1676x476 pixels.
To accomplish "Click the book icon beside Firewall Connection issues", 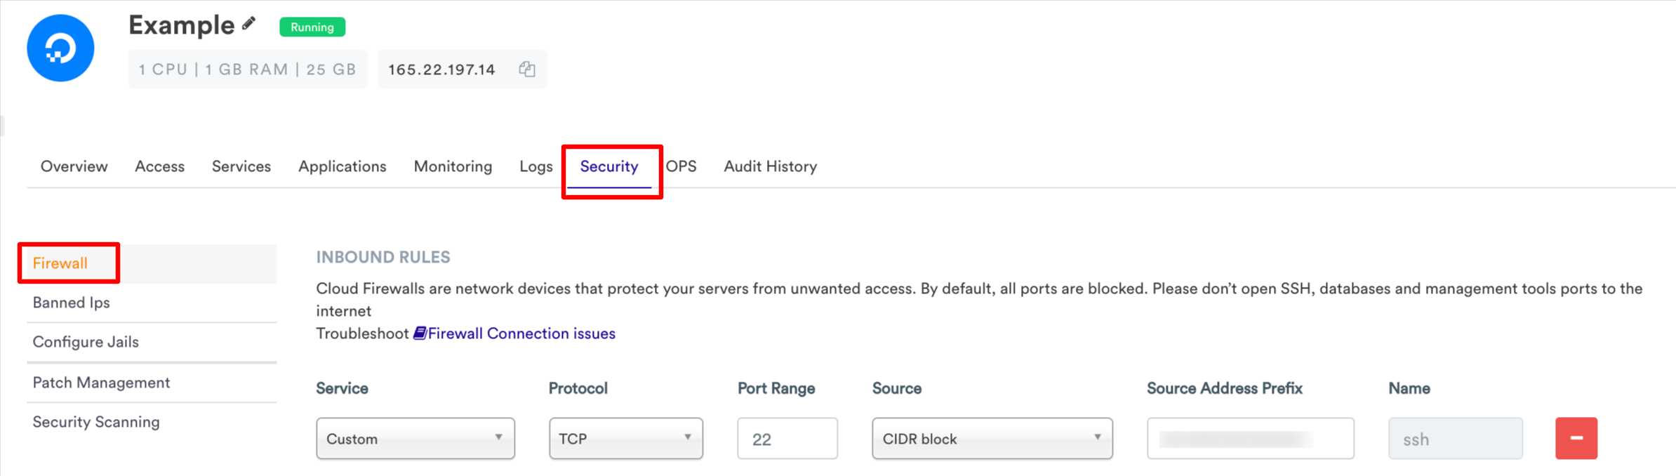I will tap(420, 333).
